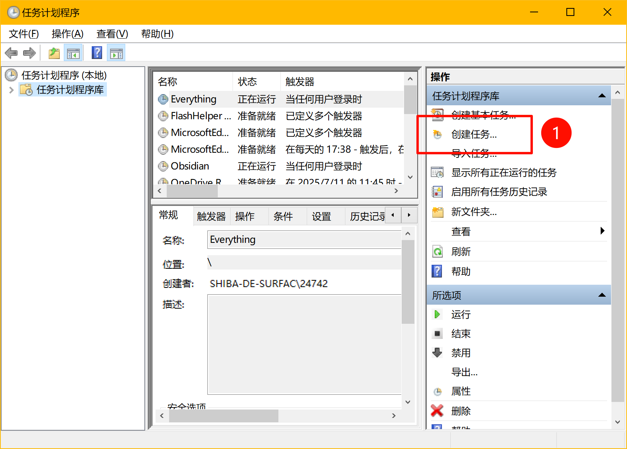Click the task list horizontal scrollbar thumb

(x=192, y=191)
